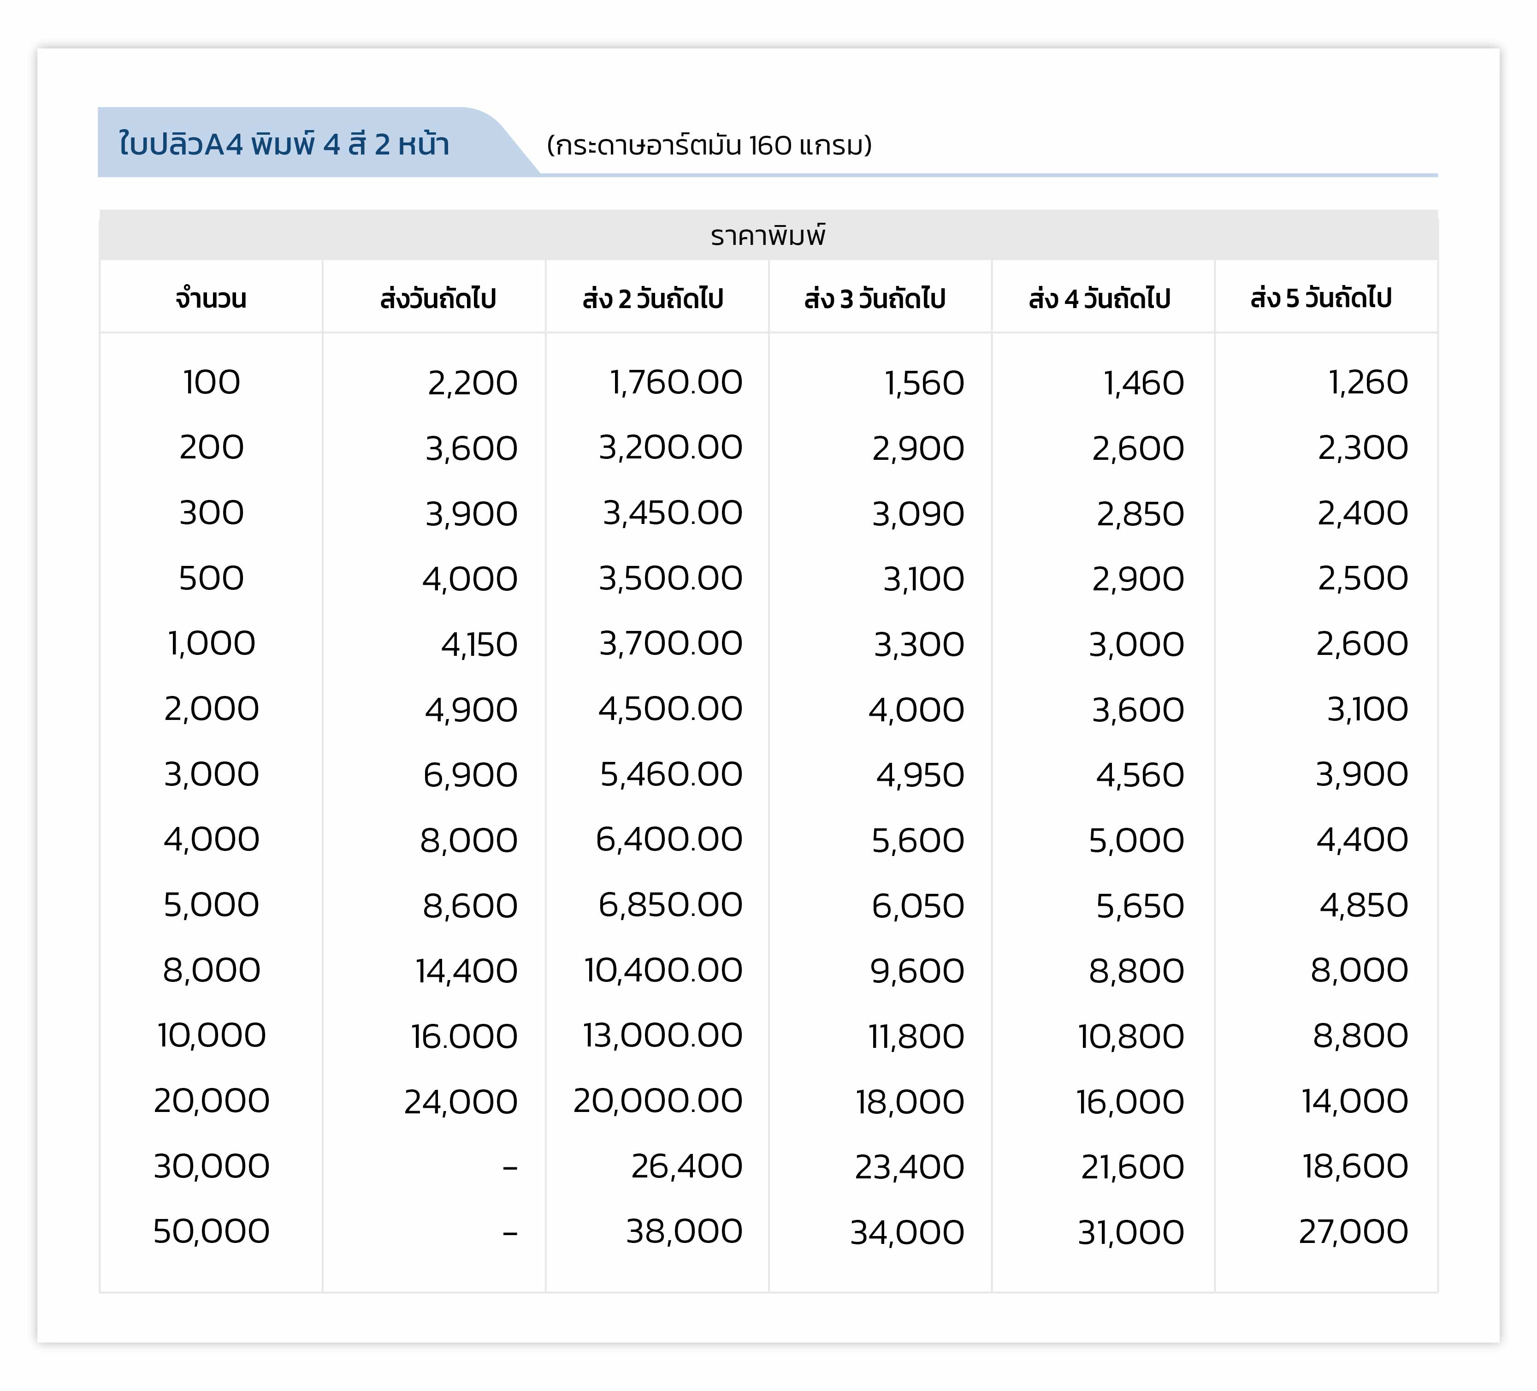Viewport: 1537px width, 1391px height.
Task: Click the 16.000 next-day price
Action: click(463, 1036)
